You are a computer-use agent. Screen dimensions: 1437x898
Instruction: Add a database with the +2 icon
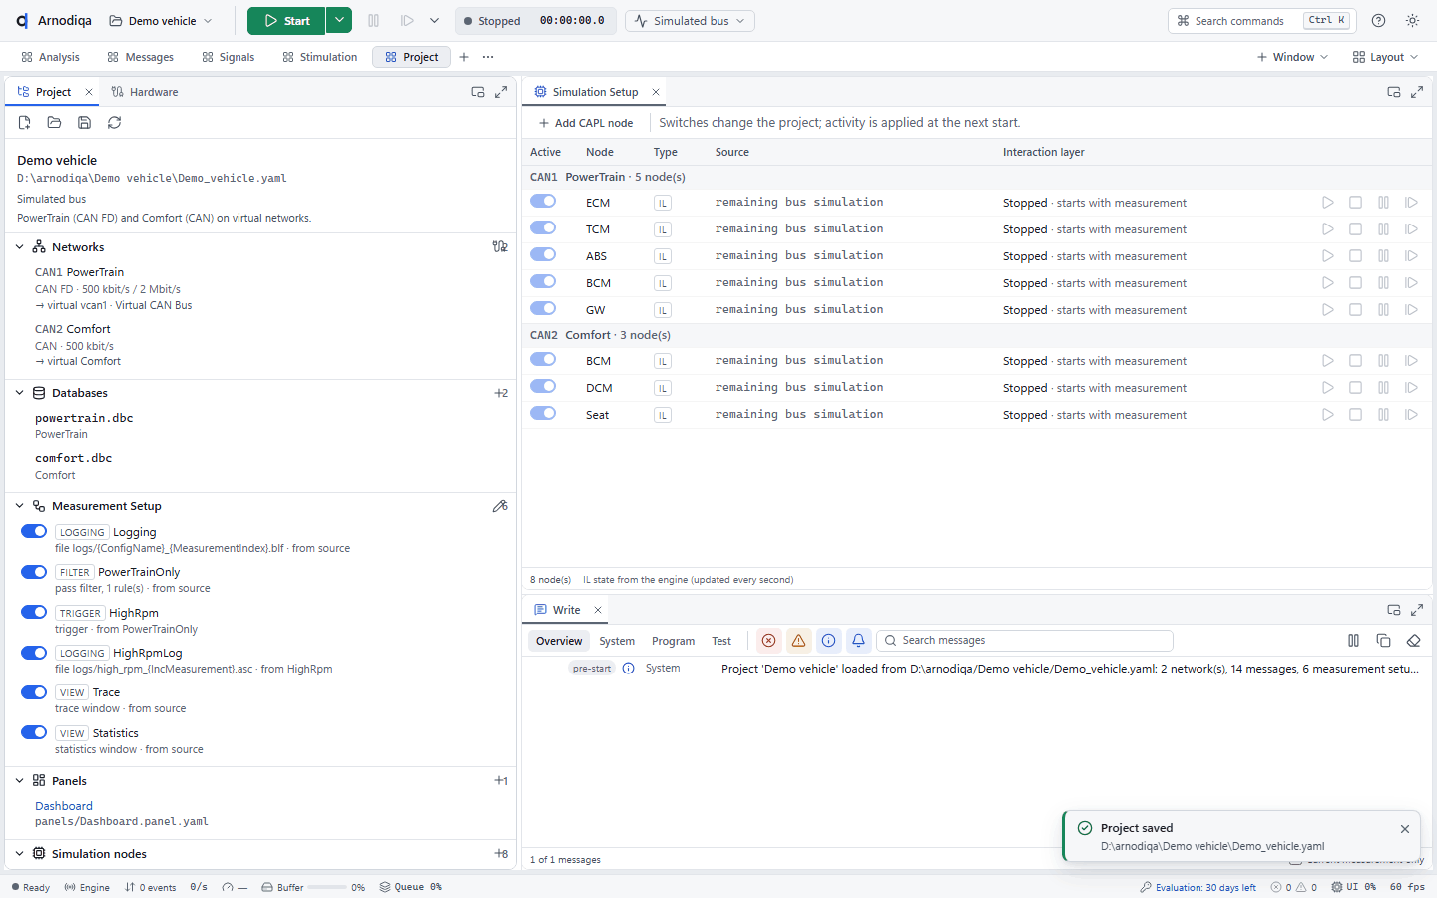click(501, 393)
